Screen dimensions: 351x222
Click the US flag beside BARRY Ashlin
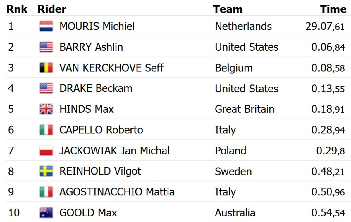[46, 47]
